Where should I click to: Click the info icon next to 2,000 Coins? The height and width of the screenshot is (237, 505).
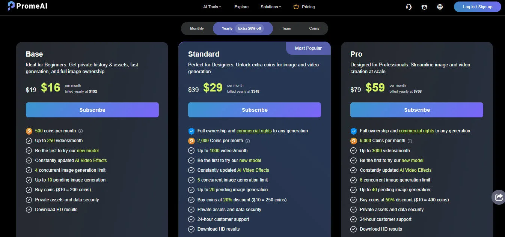[247, 141]
